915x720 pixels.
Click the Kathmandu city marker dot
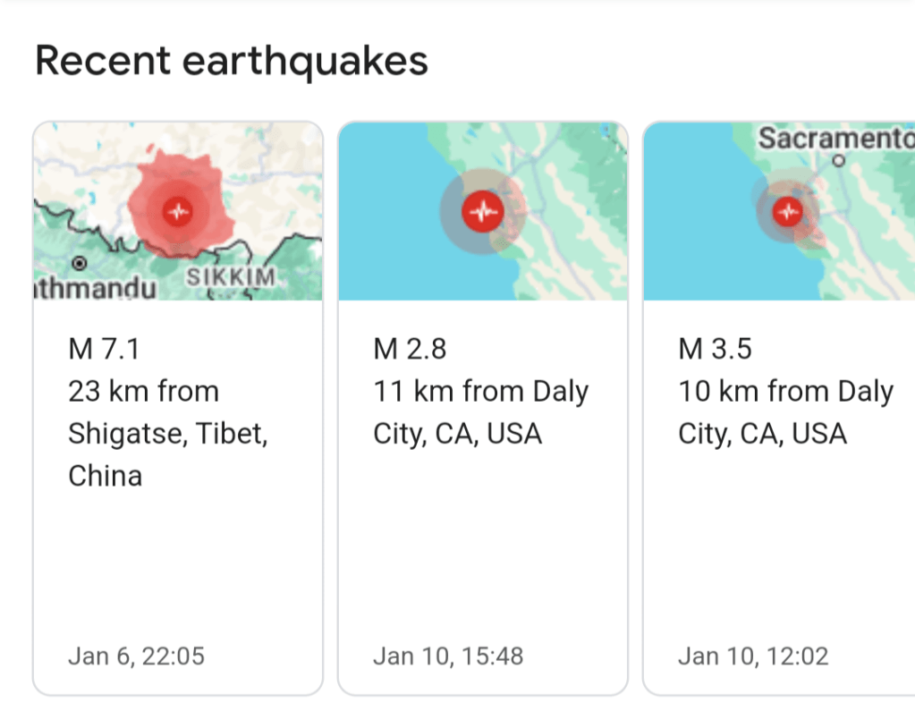(80, 262)
